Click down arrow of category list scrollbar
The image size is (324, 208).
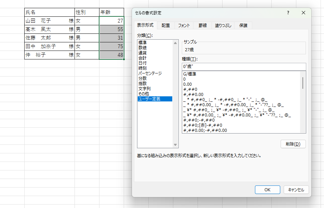click(x=176, y=145)
